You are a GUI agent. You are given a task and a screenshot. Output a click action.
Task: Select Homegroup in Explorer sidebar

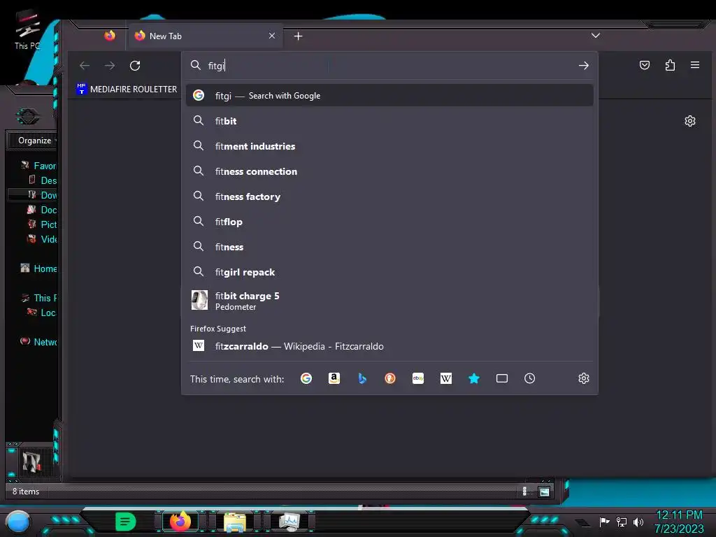[39, 268]
